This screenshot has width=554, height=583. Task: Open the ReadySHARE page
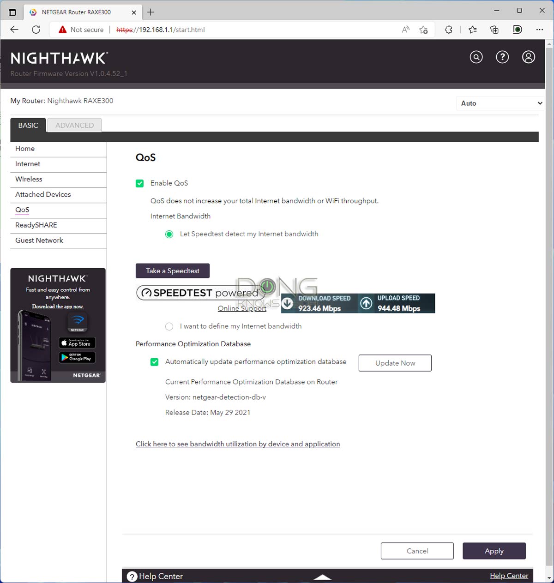(58, 225)
